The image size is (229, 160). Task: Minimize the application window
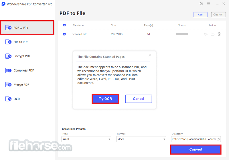(x=218, y=4)
